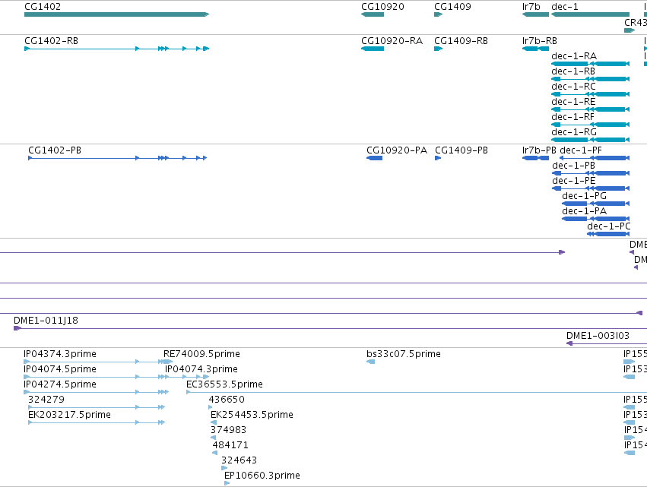
Task: Select the Ir7b-RB transcript
Action: tap(535, 49)
